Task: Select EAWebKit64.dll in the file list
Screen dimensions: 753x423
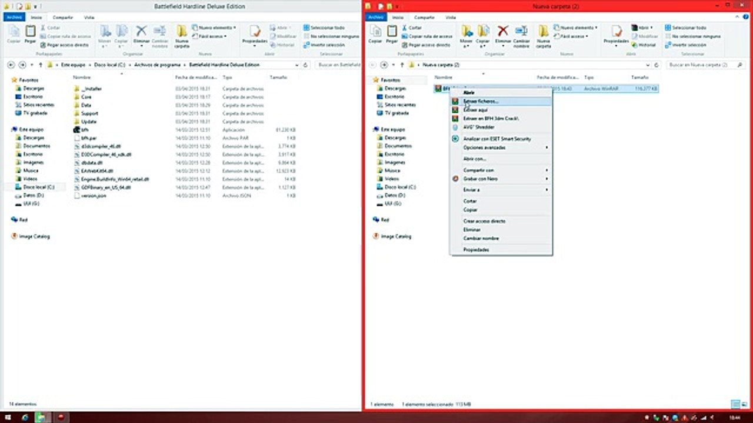Action: click(97, 171)
